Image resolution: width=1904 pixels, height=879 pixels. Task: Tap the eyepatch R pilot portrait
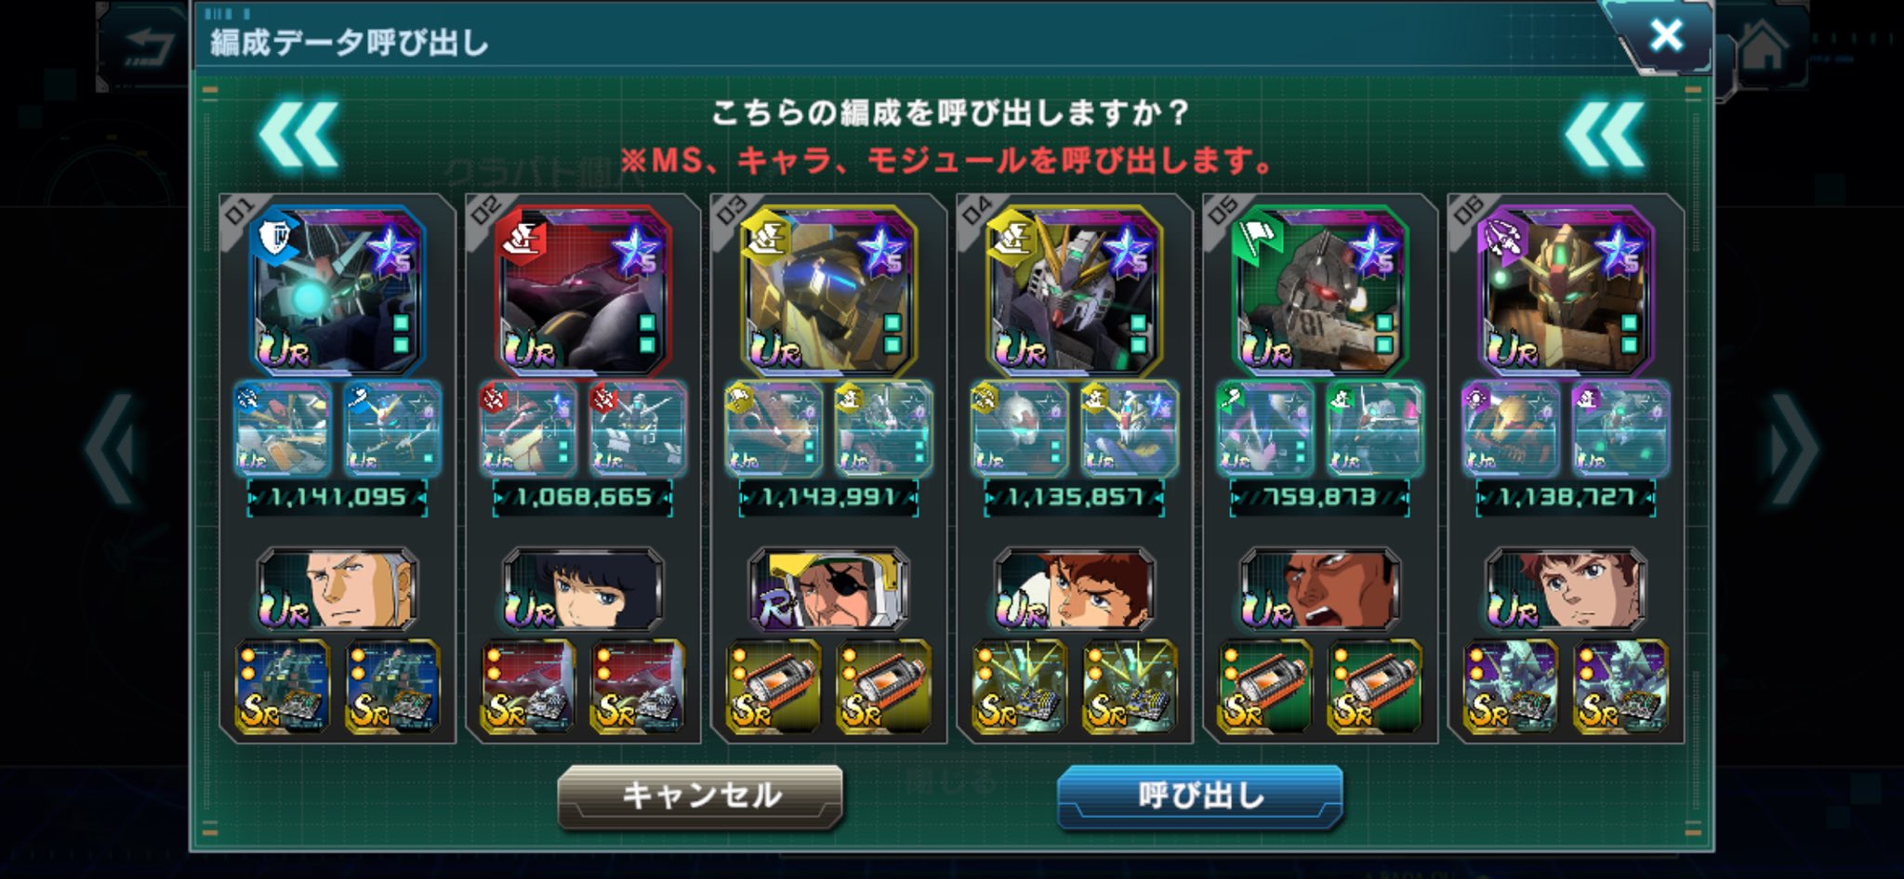(x=828, y=589)
